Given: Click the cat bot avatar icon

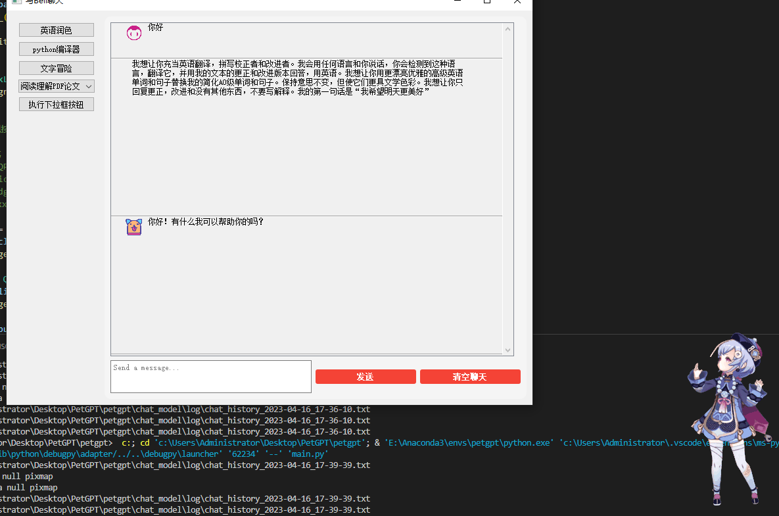Looking at the screenshot, I should pos(134,227).
